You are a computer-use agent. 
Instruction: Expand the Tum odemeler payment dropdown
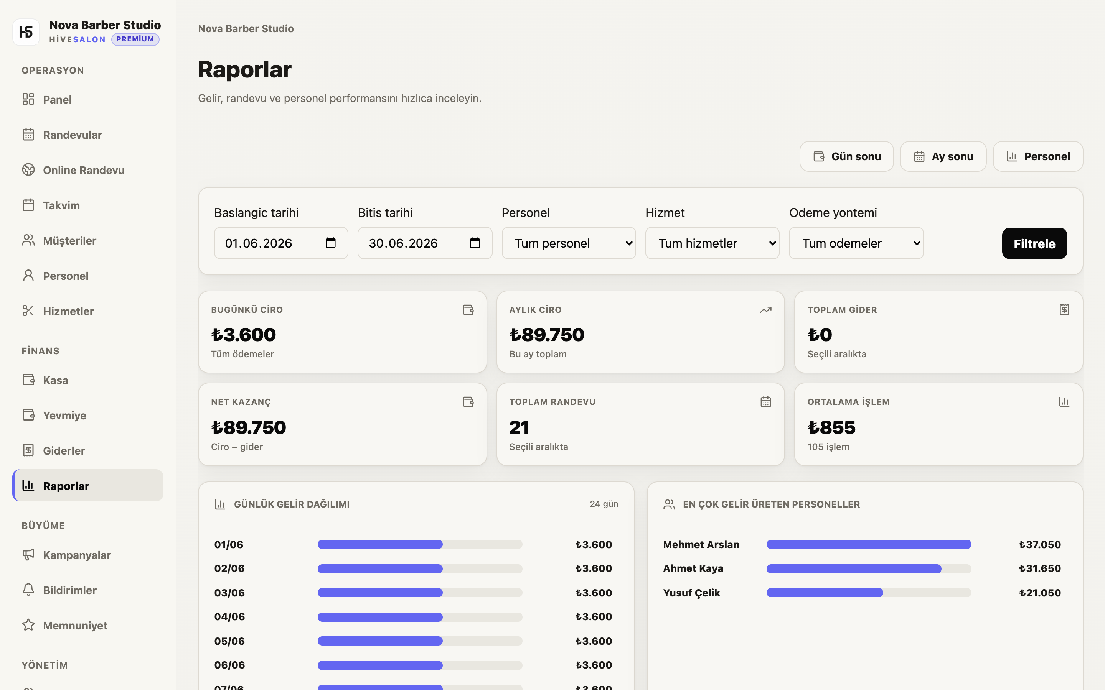(856, 243)
